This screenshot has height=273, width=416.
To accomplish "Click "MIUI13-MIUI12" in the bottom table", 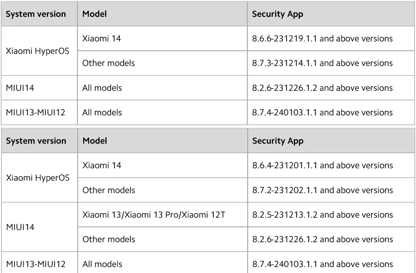I will 36,264.
